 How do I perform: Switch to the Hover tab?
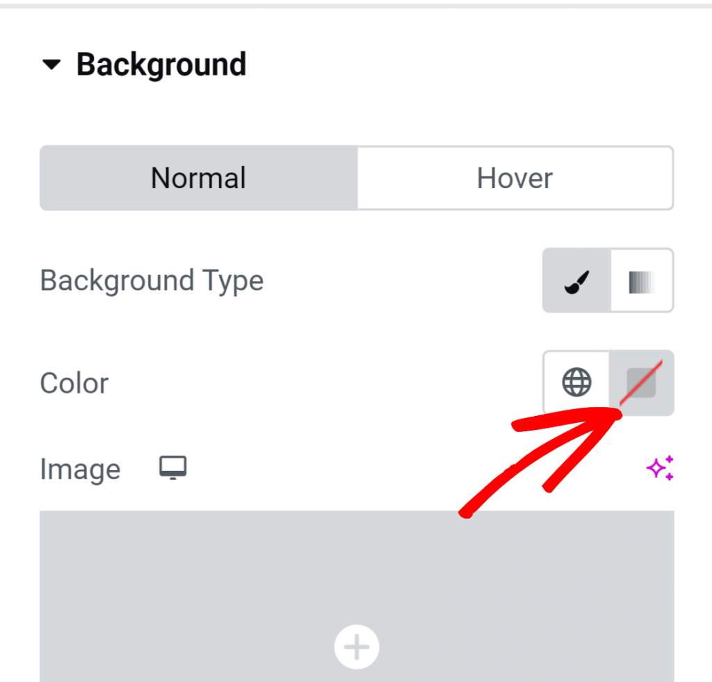(515, 178)
